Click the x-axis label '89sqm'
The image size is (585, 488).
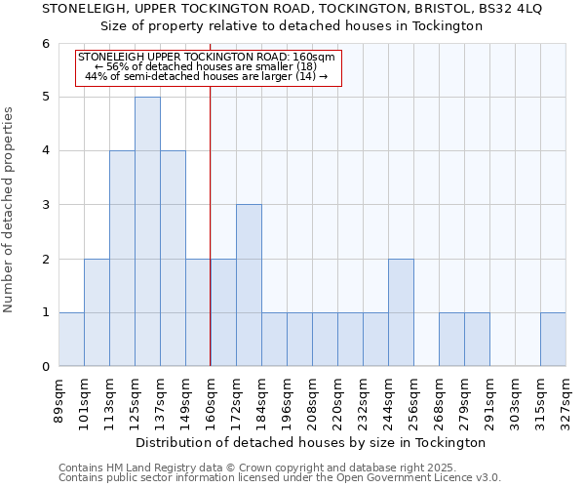click(x=58, y=401)
